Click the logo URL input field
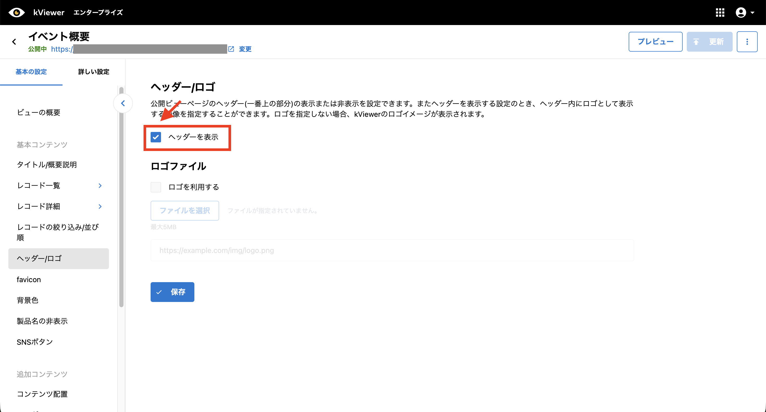The width and height of the screenshot is (766, 412). pyautogui.click(x=392, y=250)
